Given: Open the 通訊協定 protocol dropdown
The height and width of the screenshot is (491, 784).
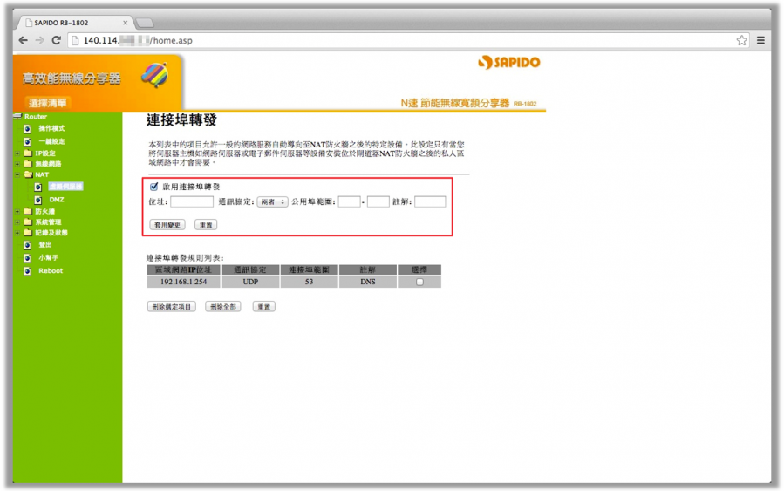Looking at the screenshot, I should pos(272,202).
